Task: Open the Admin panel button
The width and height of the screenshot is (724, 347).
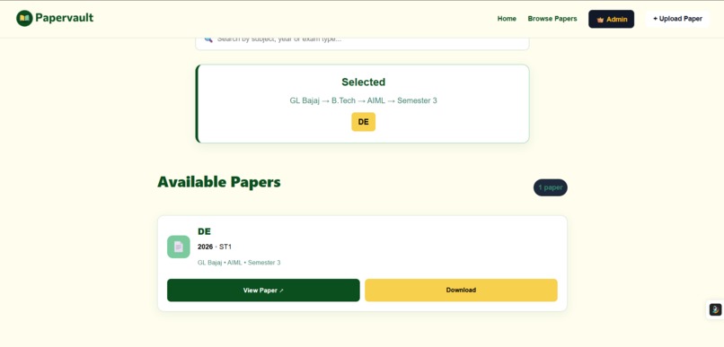Action: coord(611,19)
